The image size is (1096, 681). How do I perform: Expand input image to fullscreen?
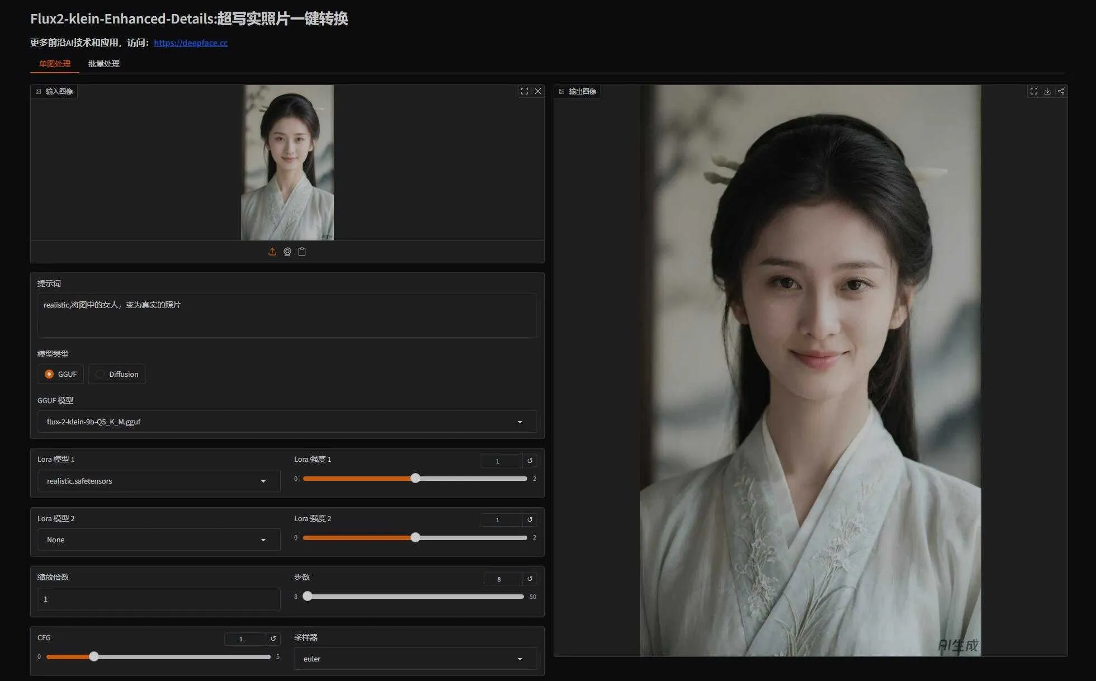pyautogui.click(x=524, y=91)
